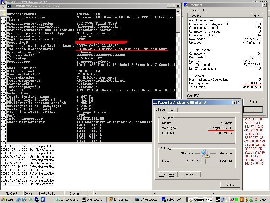Minimize the cmd.exe window
Viewport: 270px width, 203px height.
pos(169,6)
